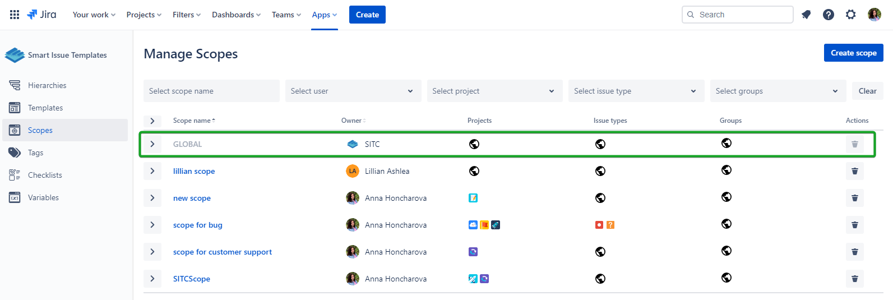
Task: Open the Projects menu in top bar
Action: pyautogui.click(x=144, y=15)
